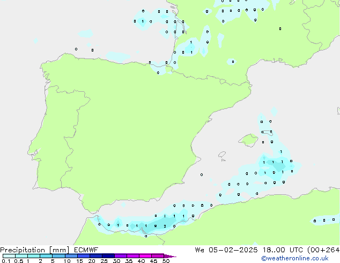Click the Precipitation [mm] legend title
340x263 pixels.
(33, 250)
